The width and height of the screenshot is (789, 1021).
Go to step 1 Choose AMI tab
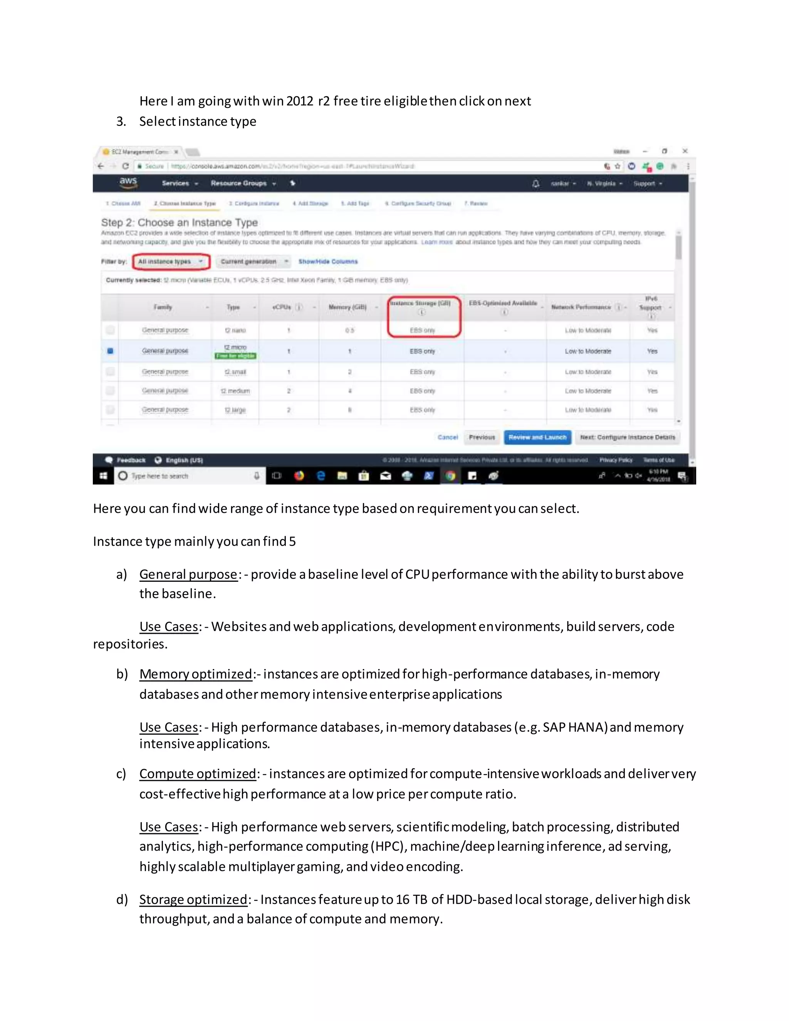[123, 203]
